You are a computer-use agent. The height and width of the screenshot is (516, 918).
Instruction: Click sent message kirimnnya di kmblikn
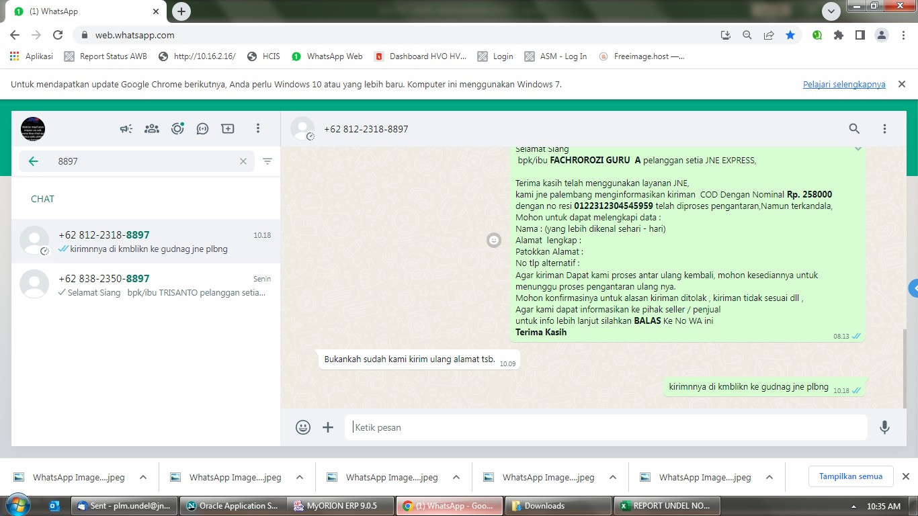[x=764, y=387]
